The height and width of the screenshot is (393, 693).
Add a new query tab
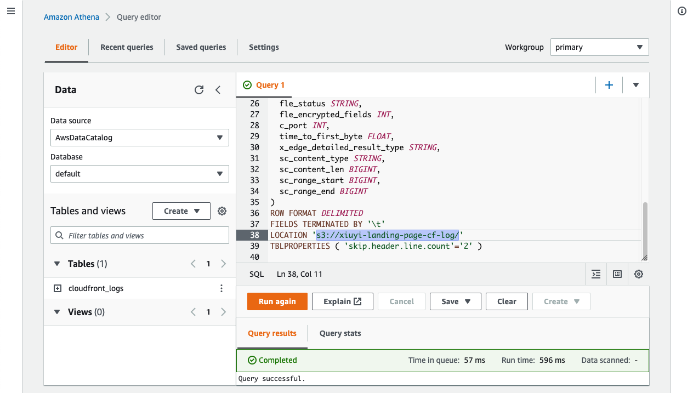(x=609, y=85)
